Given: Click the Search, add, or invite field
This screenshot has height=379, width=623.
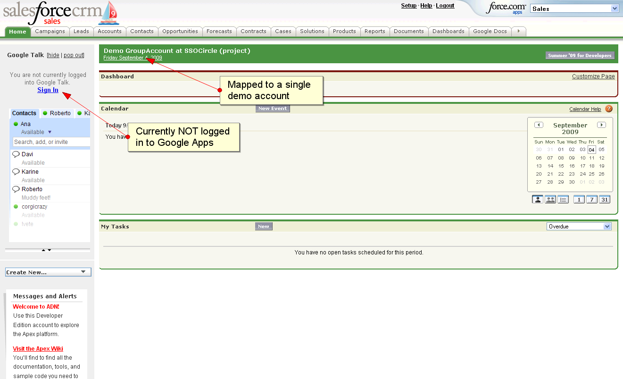Looking at the screenshot, I should pyautogui.click(x=51, y=142).
